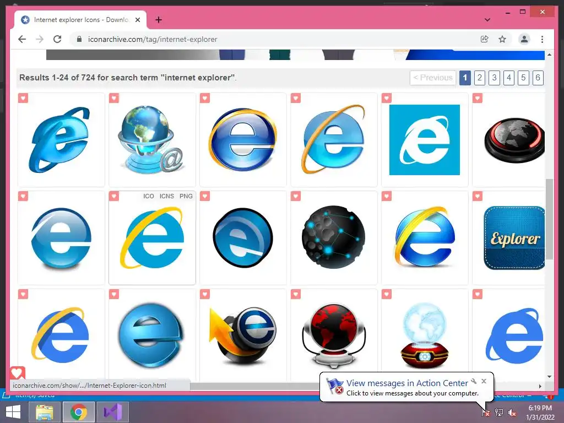Viewport: 564px width, 423px height.
Task: Click the Action Center flag tray icon
Action: click(485, 412)
